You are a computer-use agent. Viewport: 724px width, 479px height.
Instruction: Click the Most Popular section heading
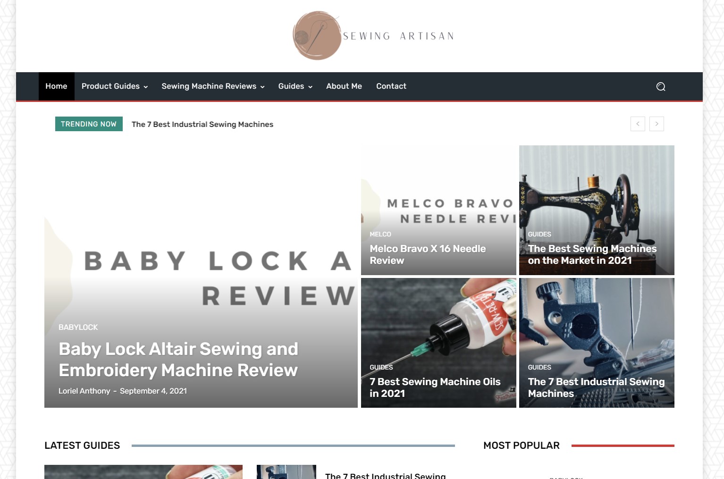coord(522,445)
